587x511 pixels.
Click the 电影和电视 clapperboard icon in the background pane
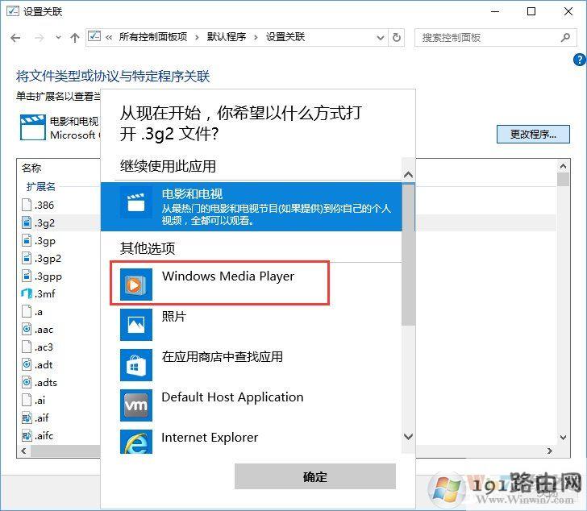(x=33, y=127)
